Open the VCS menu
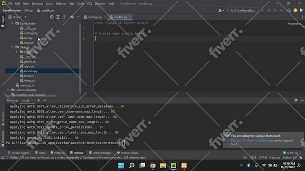 point(89,4)
